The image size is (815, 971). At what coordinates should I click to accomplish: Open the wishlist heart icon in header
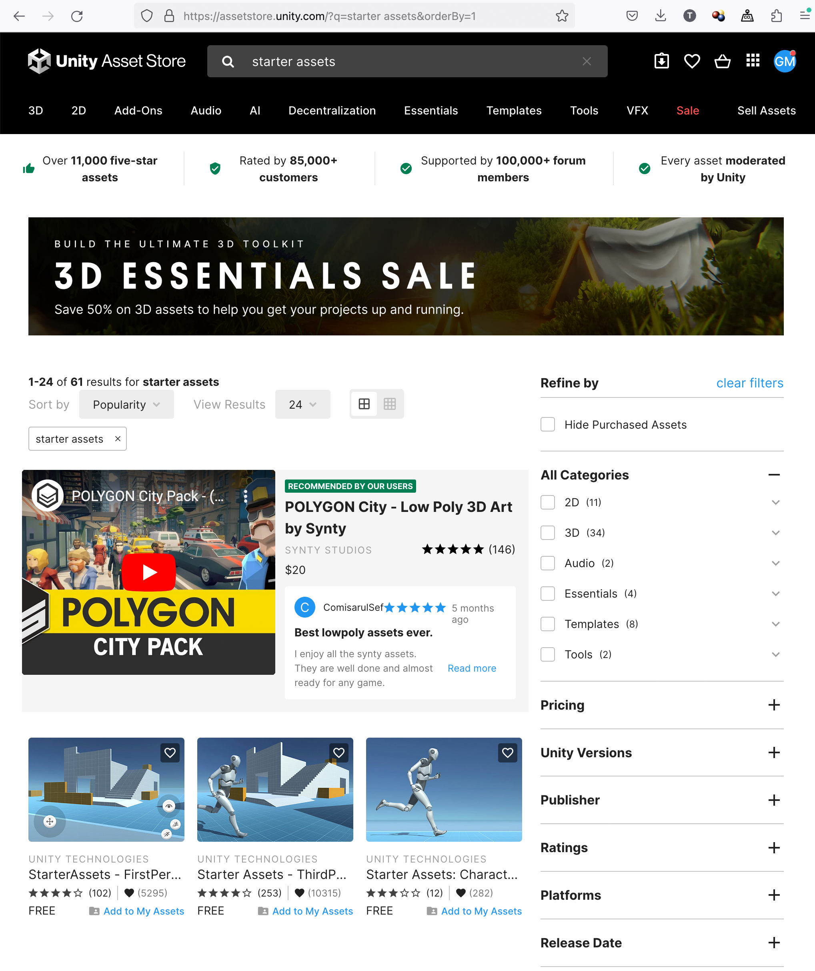click(x=692, y=61)
